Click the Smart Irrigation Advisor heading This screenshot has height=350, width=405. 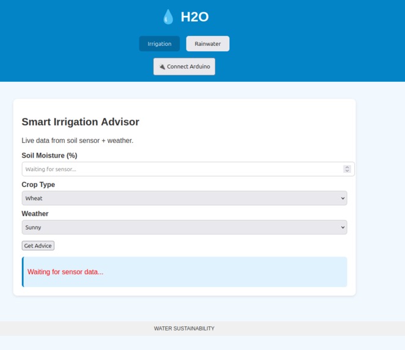click(81, 122)
